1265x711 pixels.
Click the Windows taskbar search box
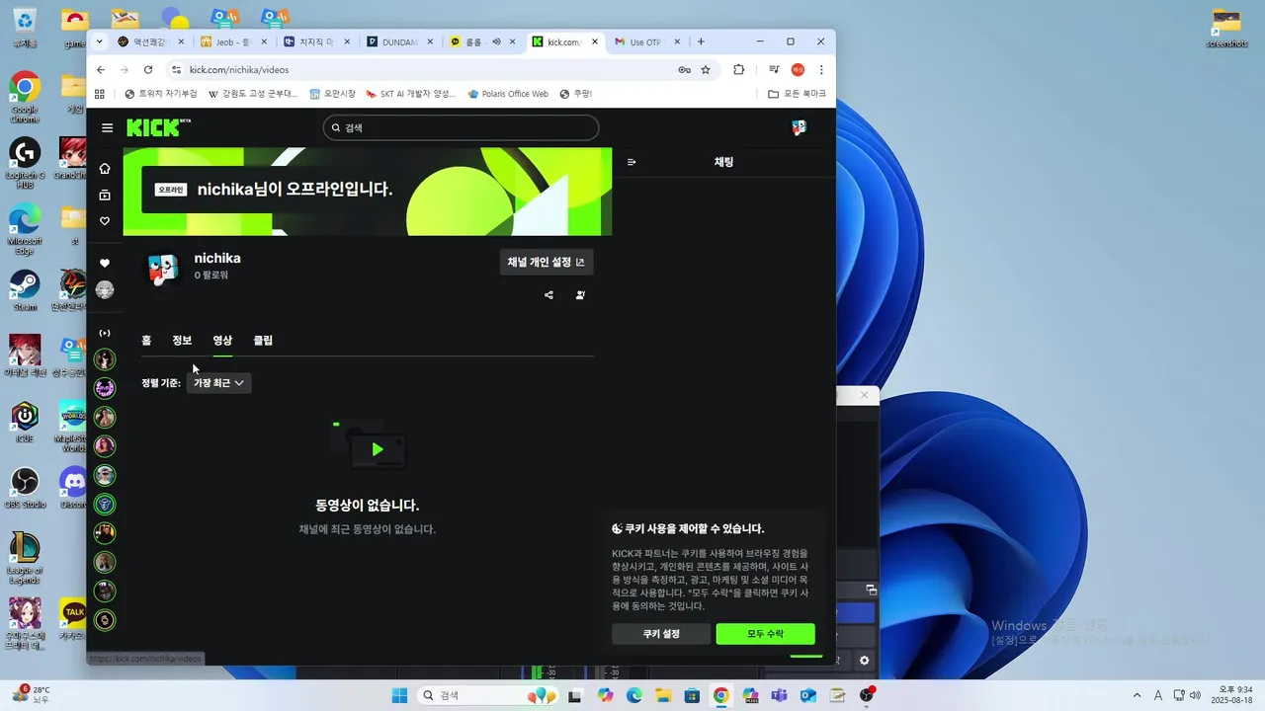tap(489, 695)
